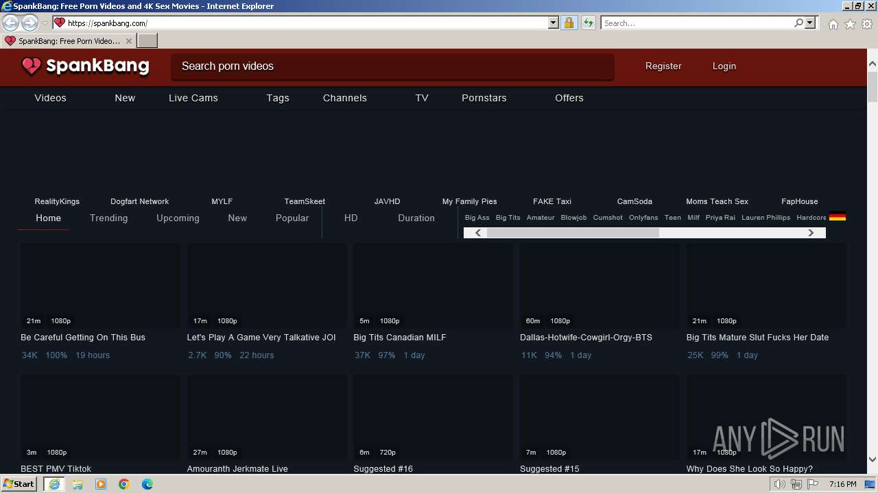The image size is (878, 493).
Task: Open the Tools gear icon
Action: [x=867, y=24]
